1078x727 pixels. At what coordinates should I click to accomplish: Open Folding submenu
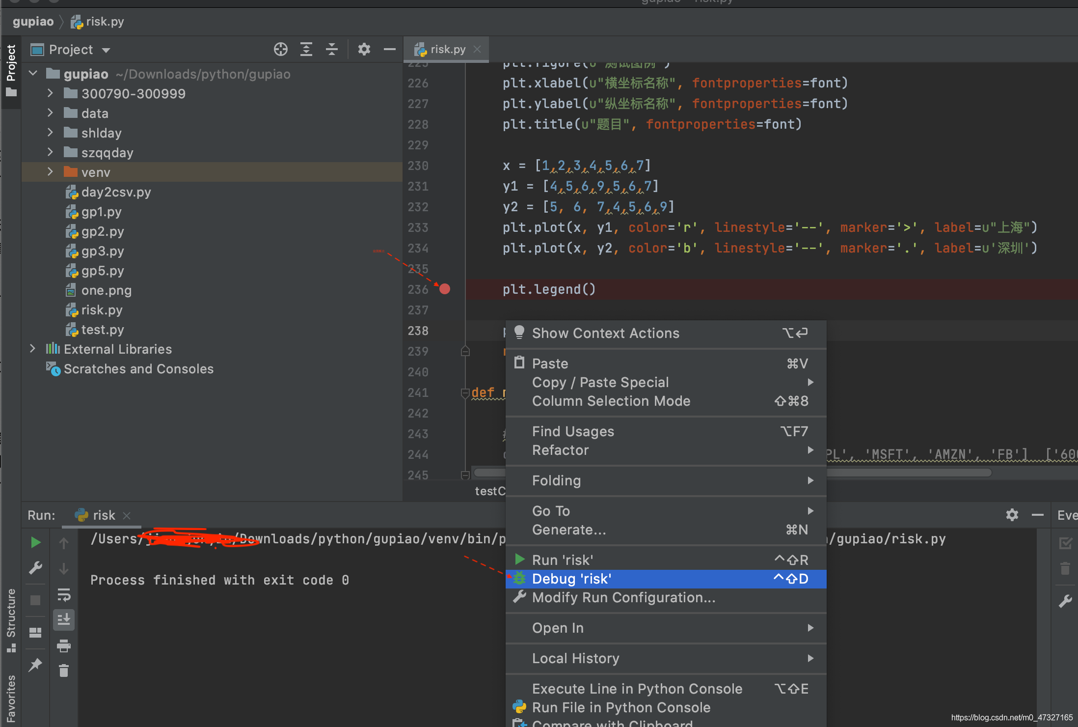point(666,480)
